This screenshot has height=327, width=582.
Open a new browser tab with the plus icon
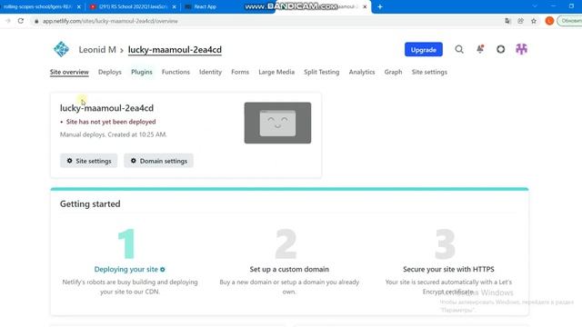(380, 6)
